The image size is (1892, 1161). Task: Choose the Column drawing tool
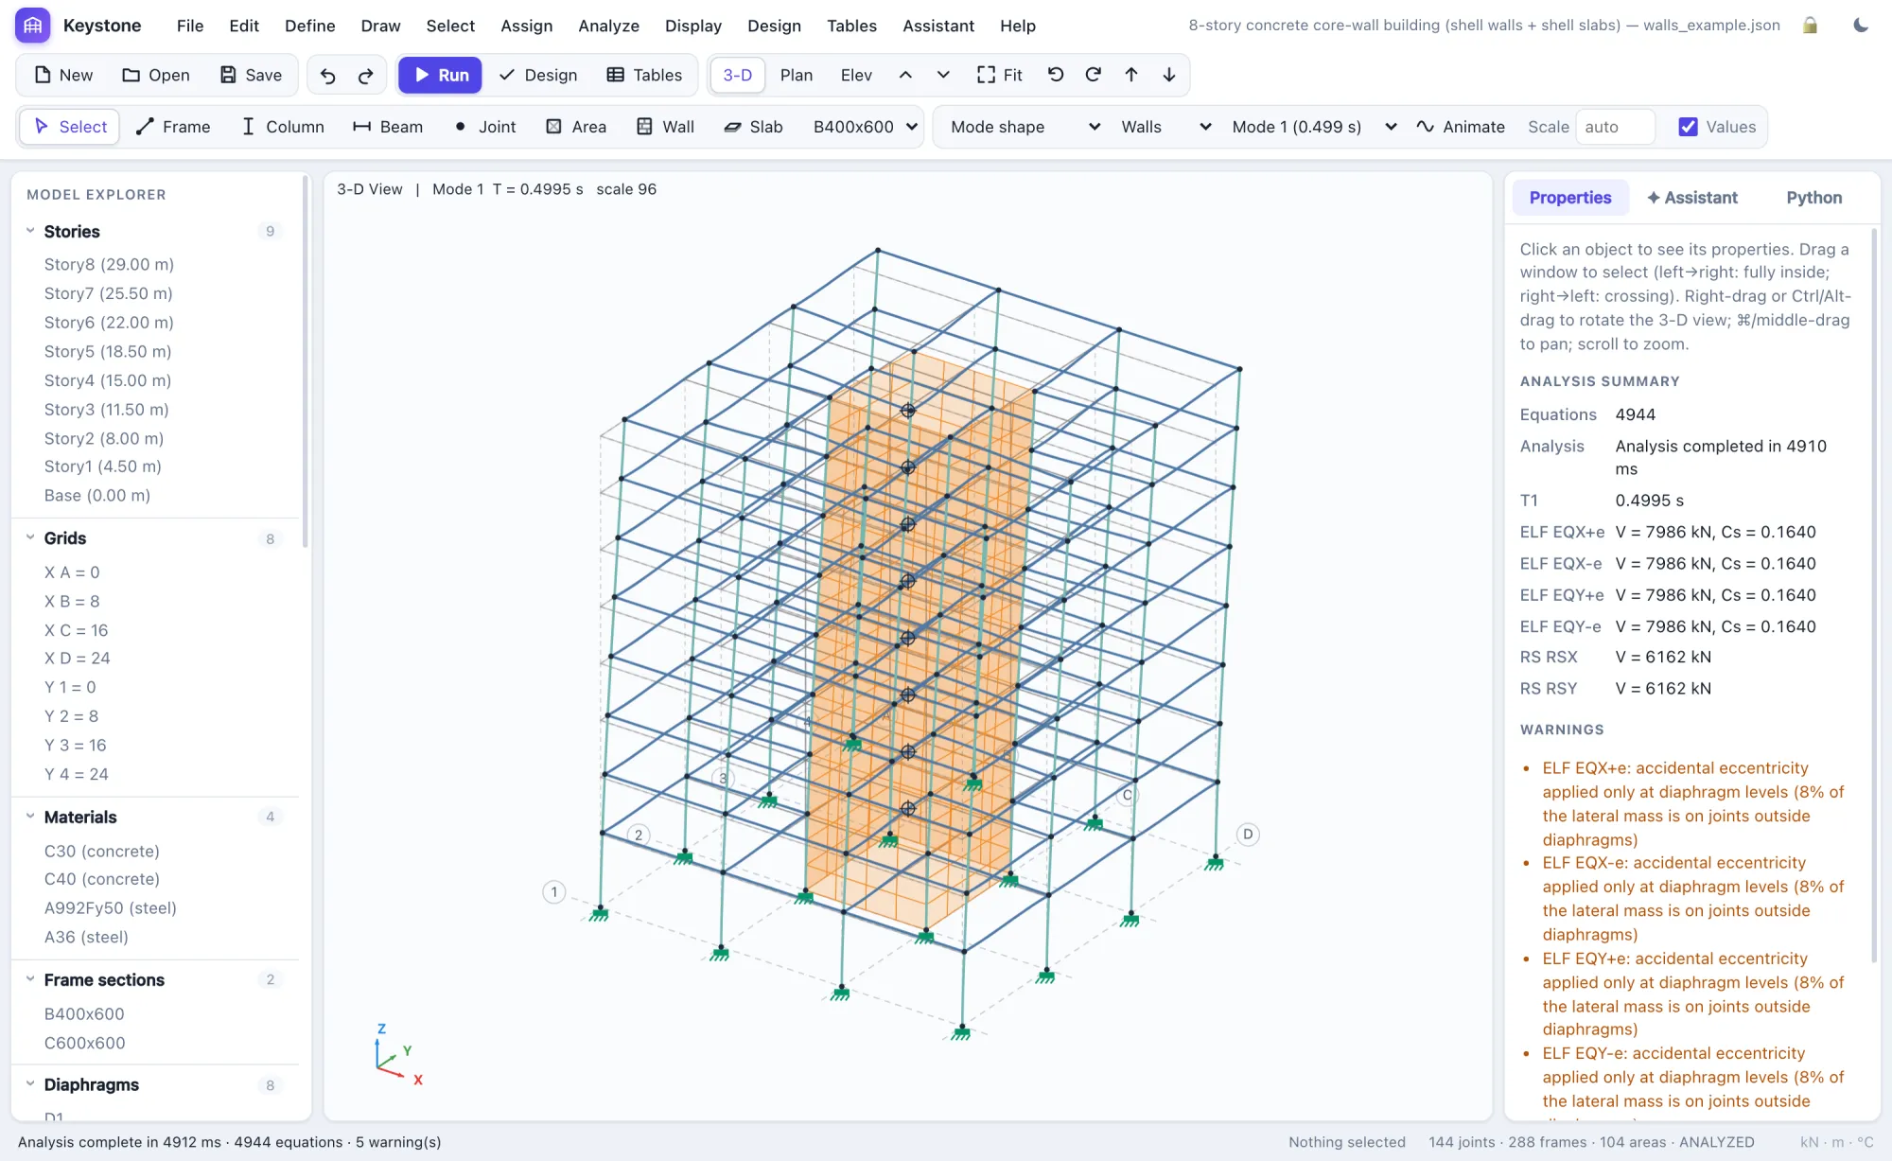click(x=283, y=127)
